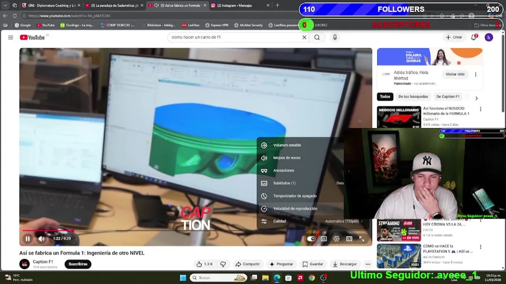This screenshot has width=506, height=284.
Task: Open the streaming EN VIVO thumbnail
Action: point(399,230)
